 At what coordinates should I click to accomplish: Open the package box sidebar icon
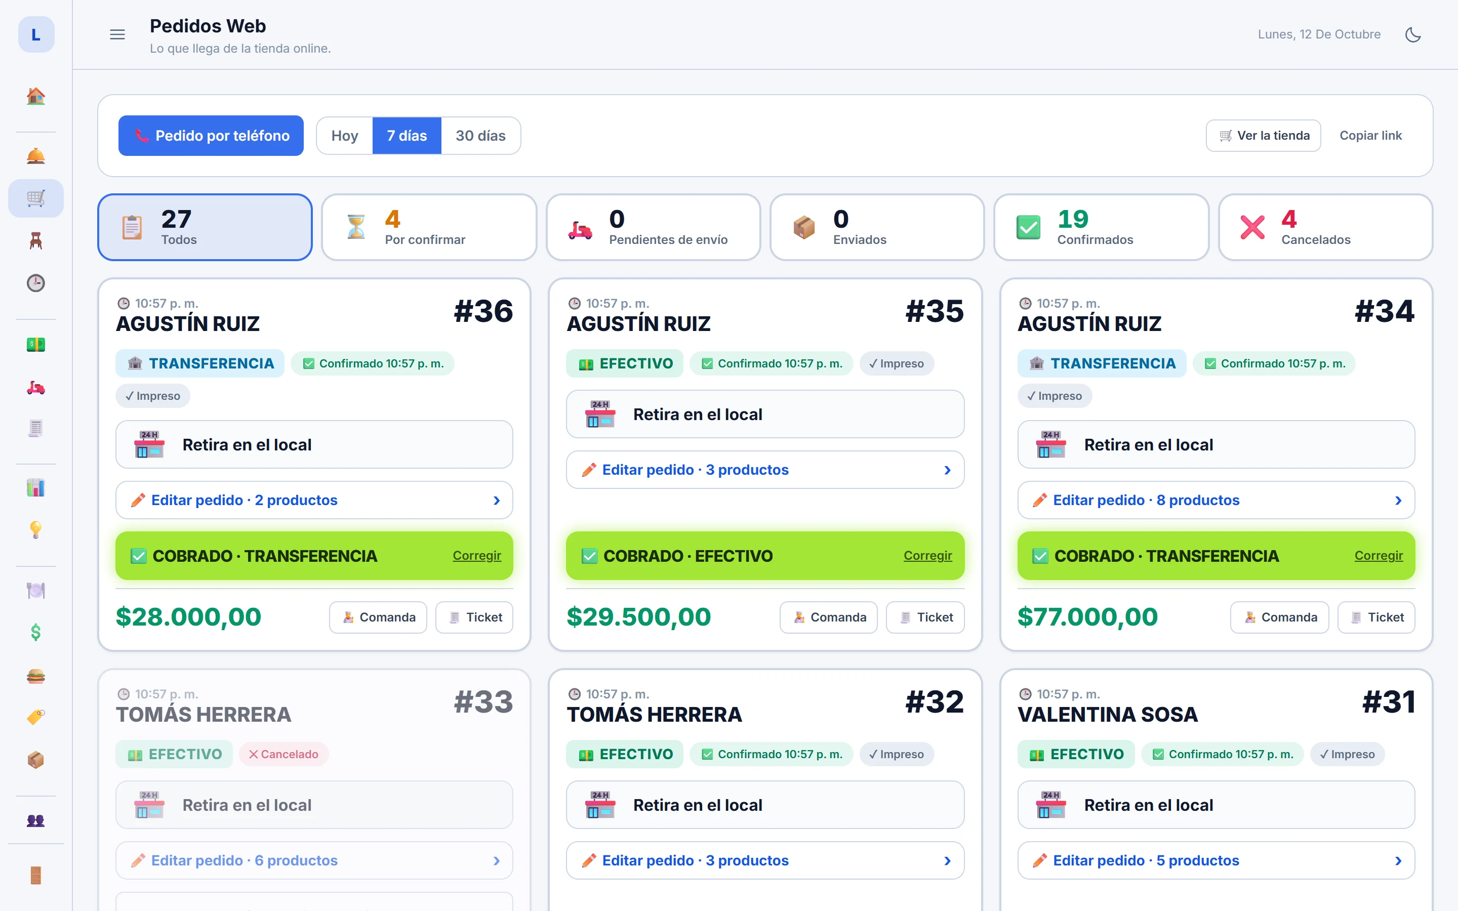[35, 760]
